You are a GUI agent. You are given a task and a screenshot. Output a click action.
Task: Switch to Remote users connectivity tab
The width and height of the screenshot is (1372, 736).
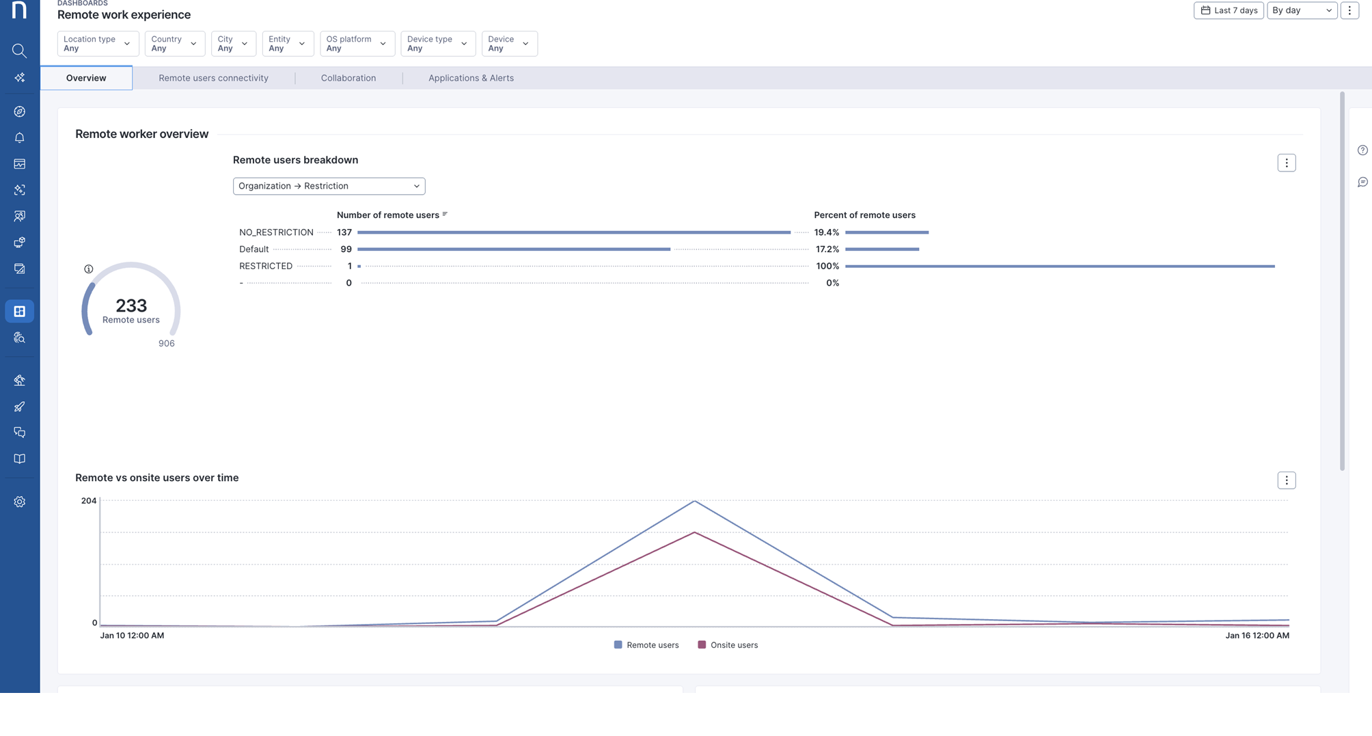(x=213, y=78)
